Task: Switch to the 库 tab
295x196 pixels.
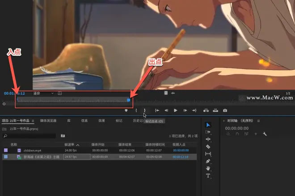Action: [x=69, y=121]
